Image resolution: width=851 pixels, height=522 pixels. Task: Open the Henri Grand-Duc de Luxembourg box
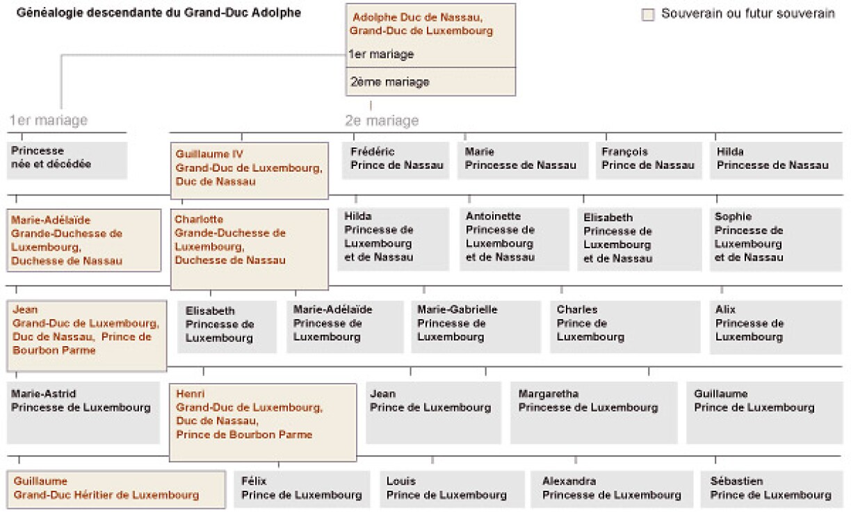coord(263,422)
